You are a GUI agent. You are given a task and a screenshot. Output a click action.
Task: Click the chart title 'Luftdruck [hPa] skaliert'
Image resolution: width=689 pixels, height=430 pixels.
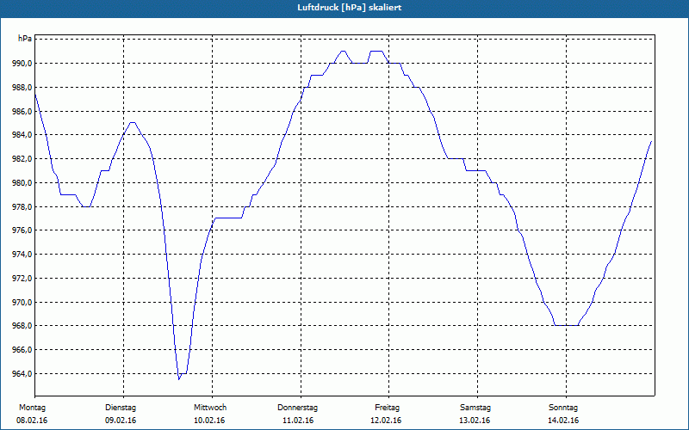(350, 8)
